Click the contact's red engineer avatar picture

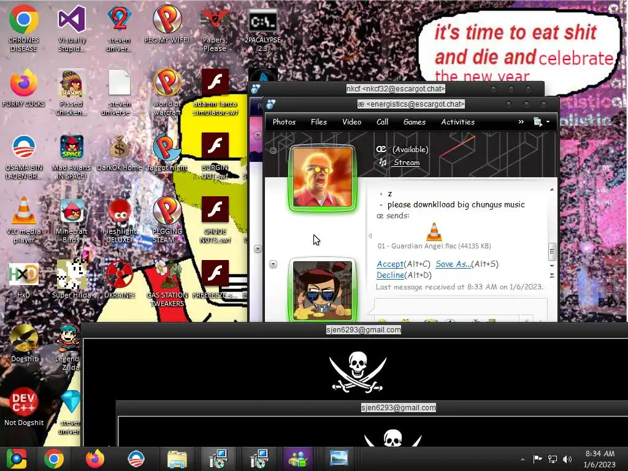click(x=323, y=177)
